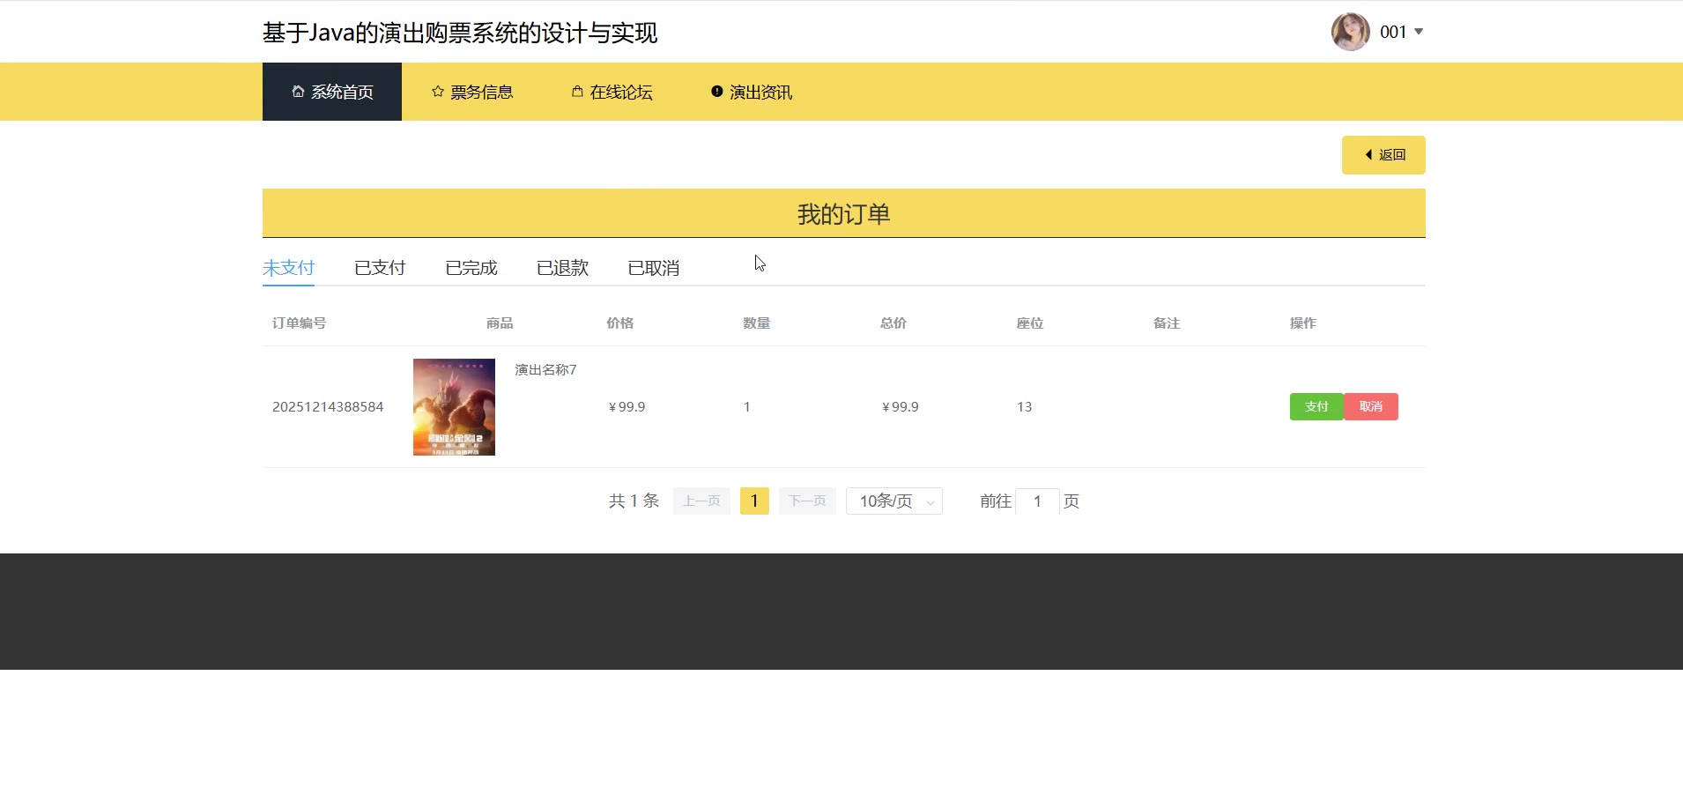View the 已取消 orders tab
This screenshot has width=1683, height=809.
(654, 268)
